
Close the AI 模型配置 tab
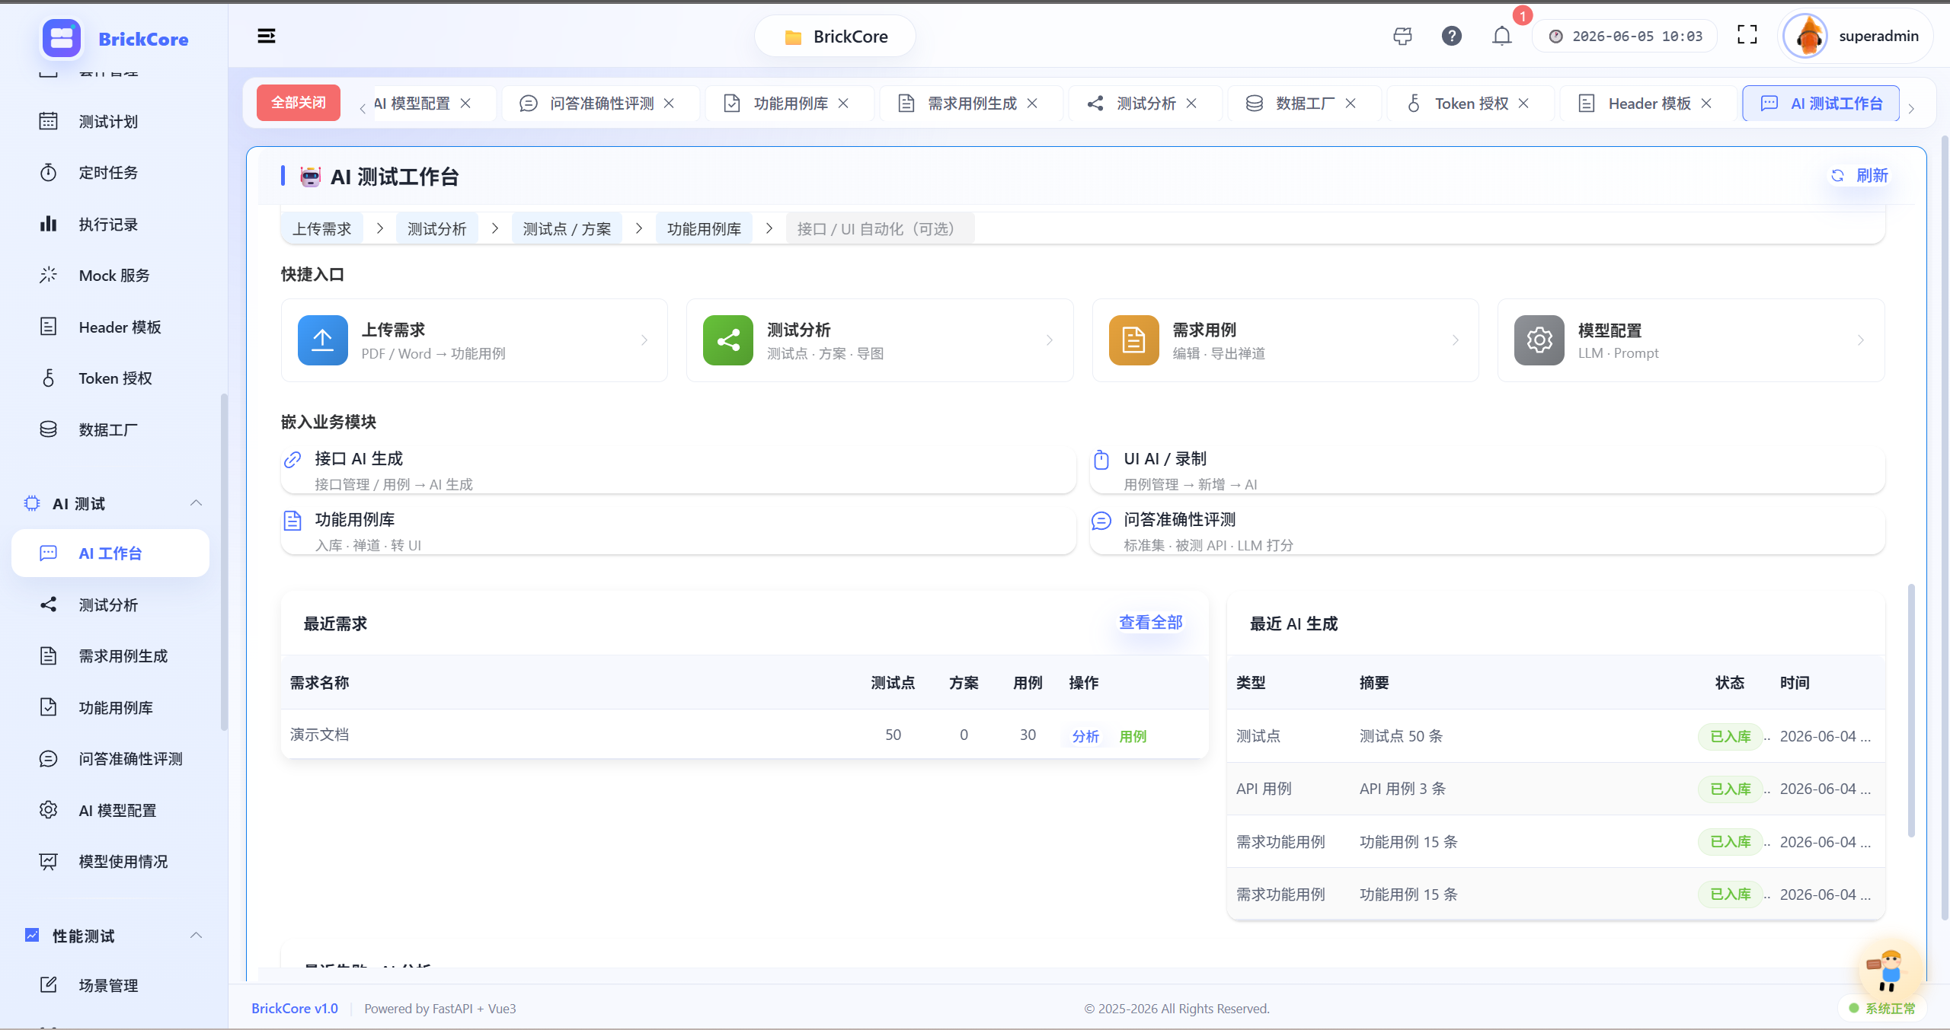465,104
